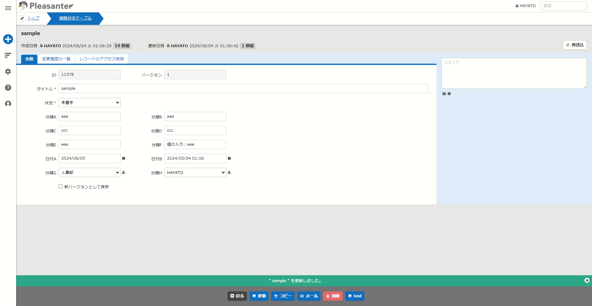592x306 pixels.
Task: Select the 全般 tab
Action: [x=29, y=59]
